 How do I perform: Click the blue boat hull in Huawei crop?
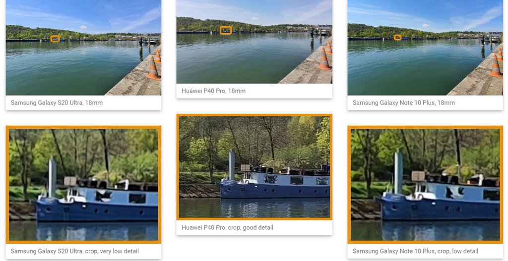click(x=275, y=190)
